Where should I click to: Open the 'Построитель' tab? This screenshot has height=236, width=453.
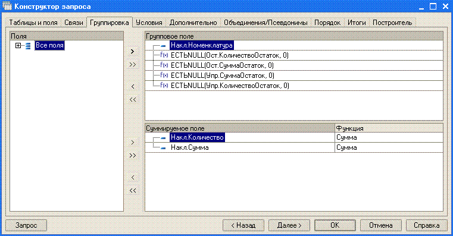click(x=392, y=23)
